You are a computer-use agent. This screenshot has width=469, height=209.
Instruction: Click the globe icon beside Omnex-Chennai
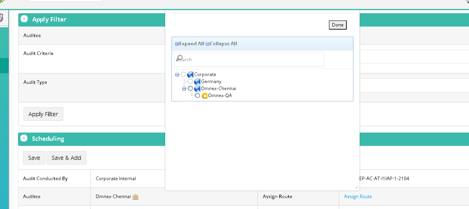click(197, 89)
